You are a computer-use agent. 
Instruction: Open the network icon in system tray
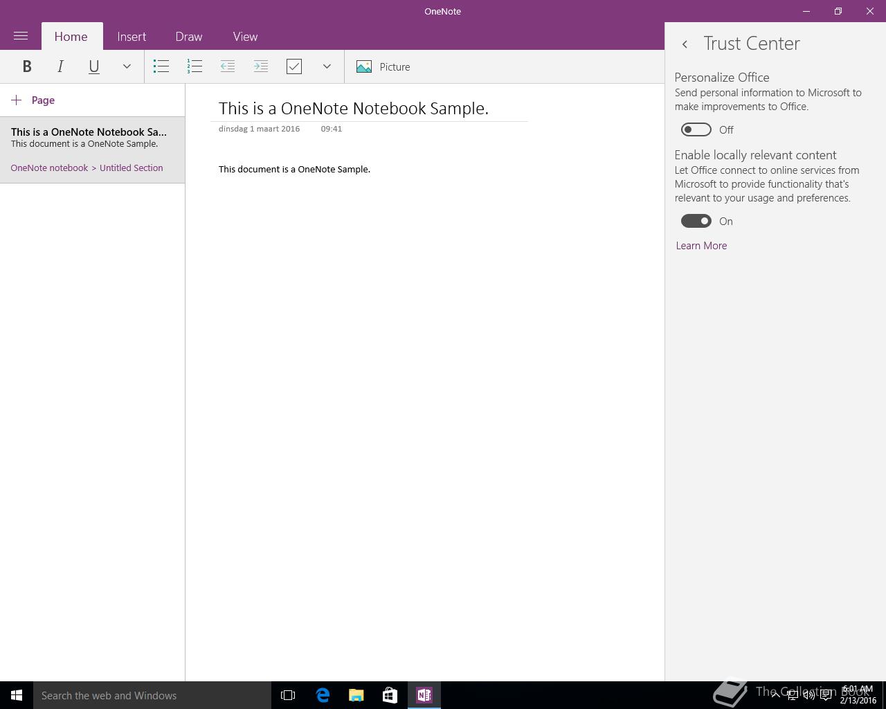coord(793,695)
